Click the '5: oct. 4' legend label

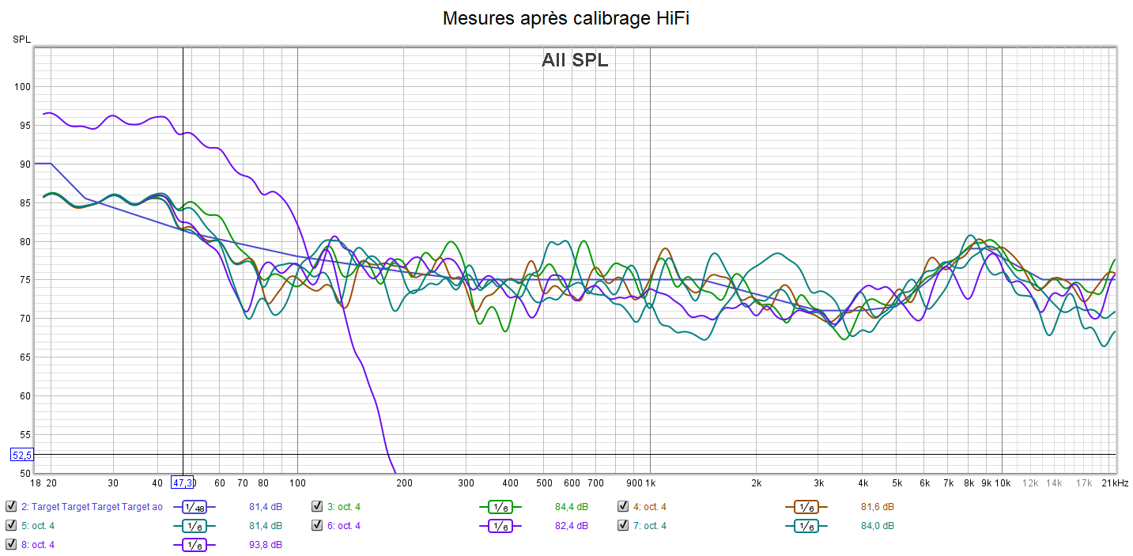(38, 526)
